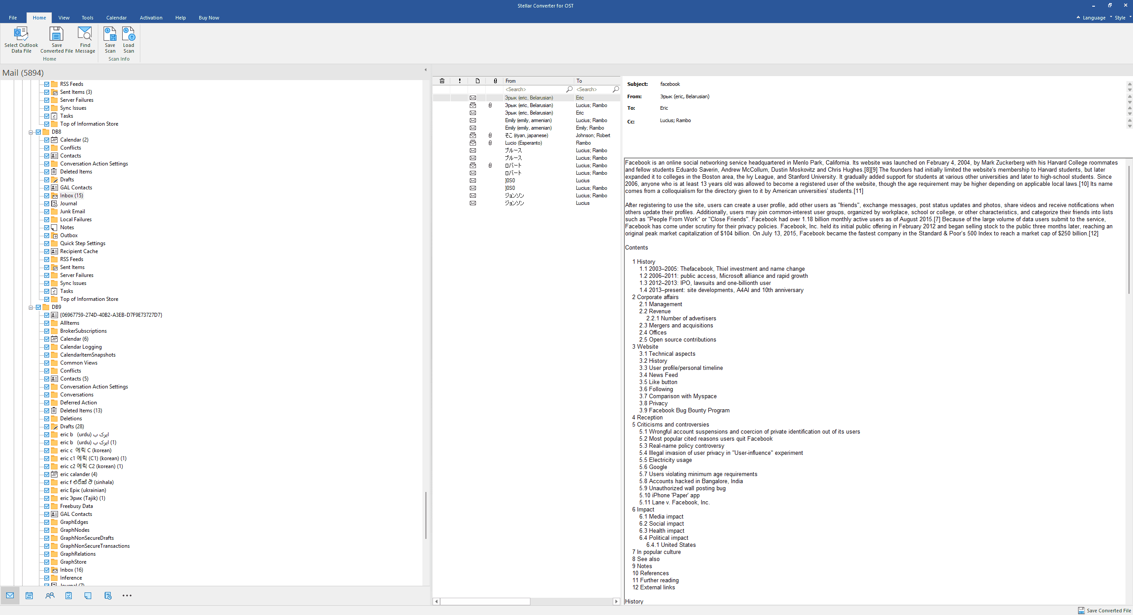Select Contacts (5) folder in DB9
The height and width of the screenshot is (615, 1133).
pyautogui.click(x=74, y=379)
